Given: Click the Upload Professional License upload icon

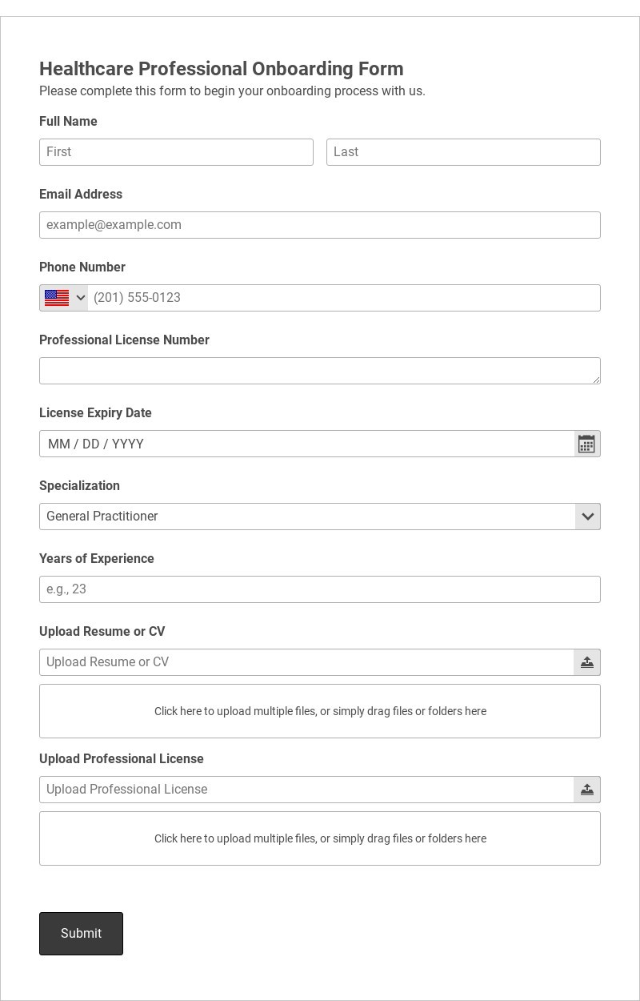Looking at the screenshot, I should point(586,790).
